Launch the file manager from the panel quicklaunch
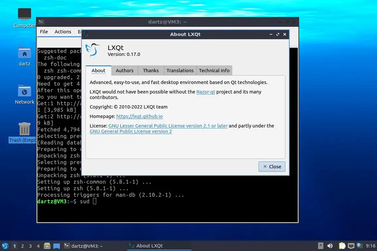The height and width of the screenshot is (251, 377). pyautogui.click(x=47, y=246)
